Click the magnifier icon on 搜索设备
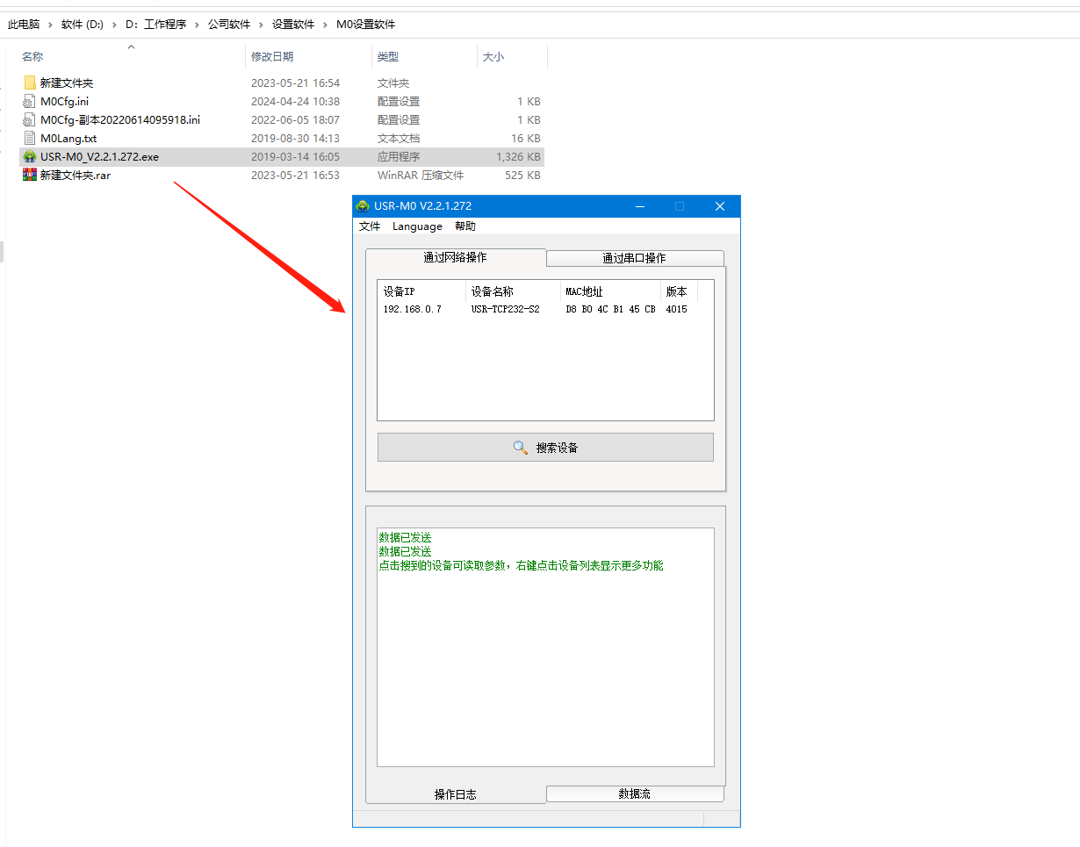Screen dimensions: 1080x847 (x=521, y=448)
